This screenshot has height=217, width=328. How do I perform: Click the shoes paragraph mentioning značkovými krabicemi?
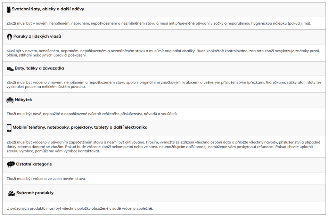tap(164, 84)
